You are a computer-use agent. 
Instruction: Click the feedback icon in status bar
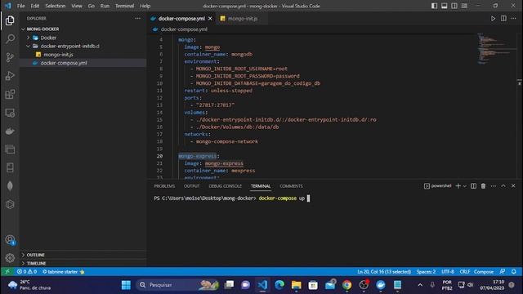[503, 272]
